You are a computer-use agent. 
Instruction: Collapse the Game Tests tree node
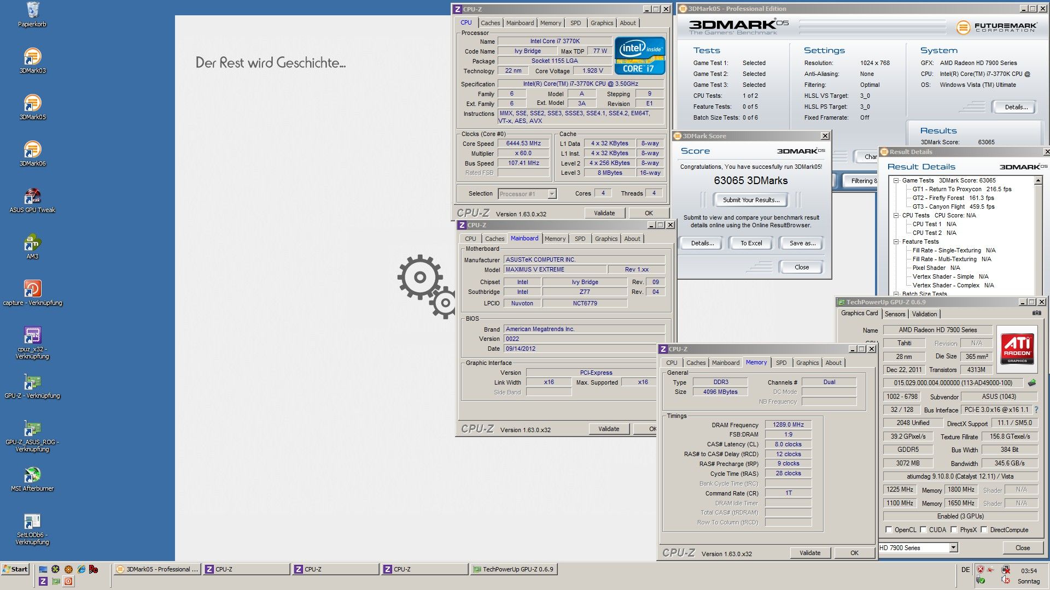click(x=896, y=180)
